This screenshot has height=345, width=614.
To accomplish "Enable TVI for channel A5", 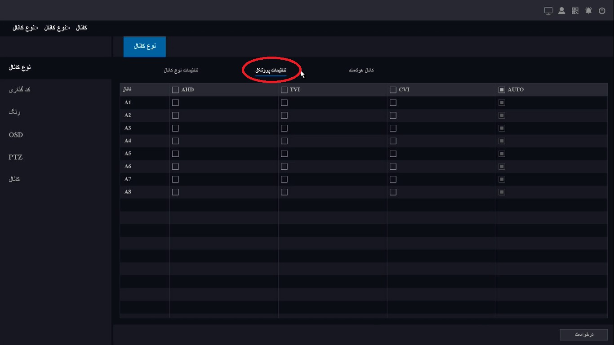I will pyautogui.click(x=284, y=154).
